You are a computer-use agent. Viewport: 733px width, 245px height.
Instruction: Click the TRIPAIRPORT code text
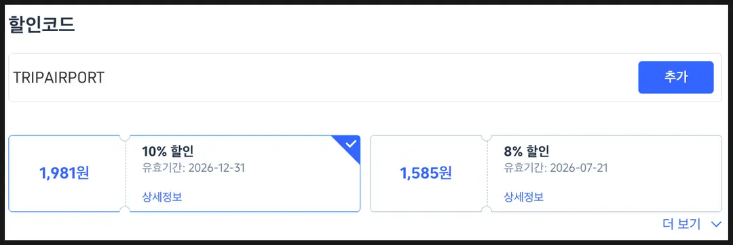(59, 78)
